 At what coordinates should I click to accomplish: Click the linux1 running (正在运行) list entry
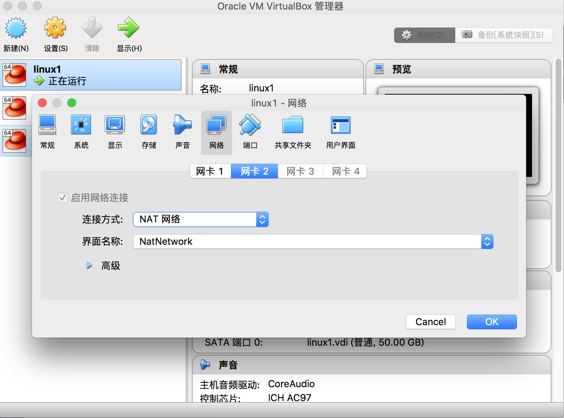coord(91,75)
